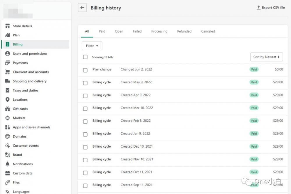Switch to the Processing tab
The image size is (291, 194).
pos(159,31)
